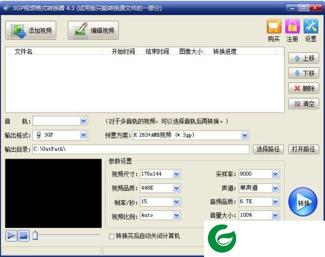Click the 选择路径 choose path button
The image size is (325, 257).
coord(268,149)
